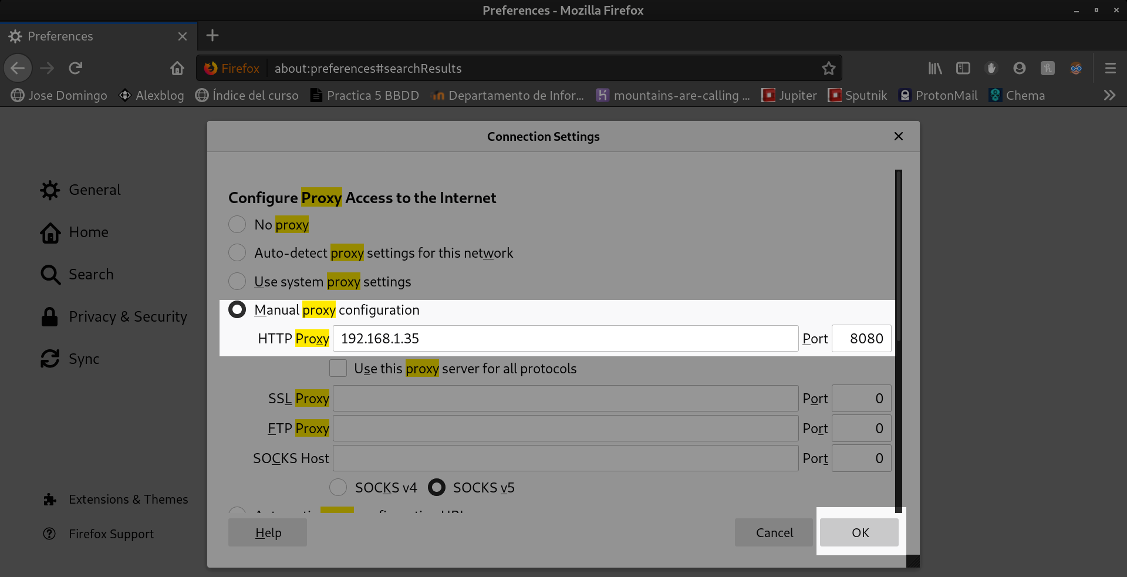The image size is (1127, 577).
Task: Click OK to save connection settings
Action: pos(859,532)
